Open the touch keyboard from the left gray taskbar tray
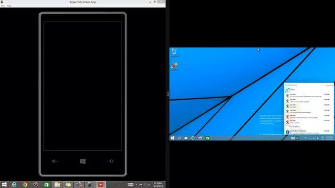 pyautogui.click(x=131, y=184)
